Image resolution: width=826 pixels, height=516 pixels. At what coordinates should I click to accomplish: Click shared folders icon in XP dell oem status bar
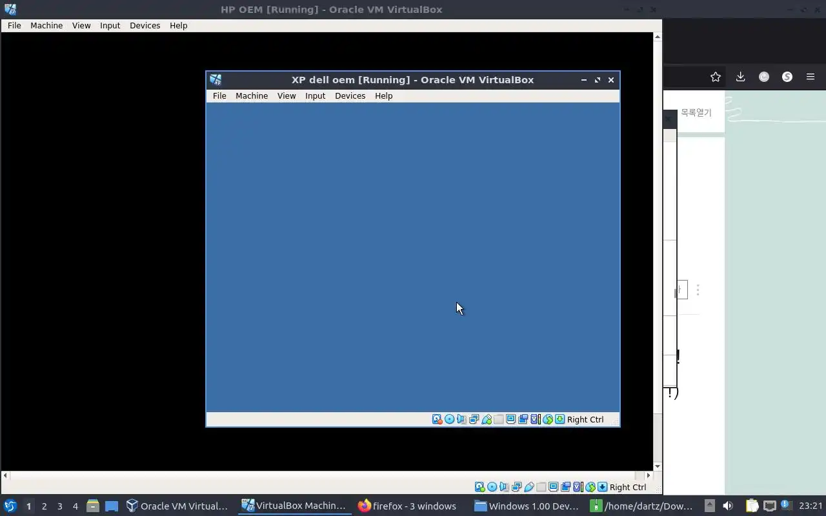click(498, 419)
